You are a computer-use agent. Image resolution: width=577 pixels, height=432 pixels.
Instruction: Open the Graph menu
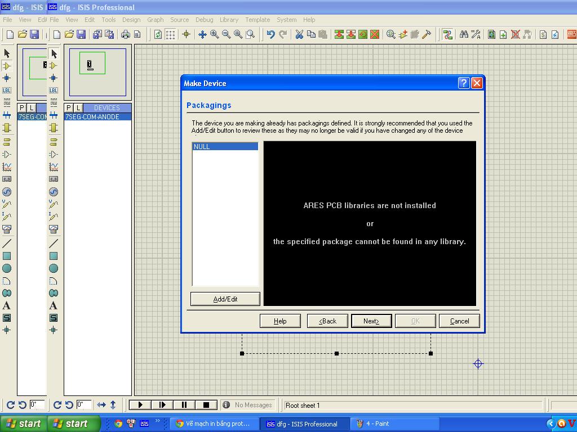[156, 20]
